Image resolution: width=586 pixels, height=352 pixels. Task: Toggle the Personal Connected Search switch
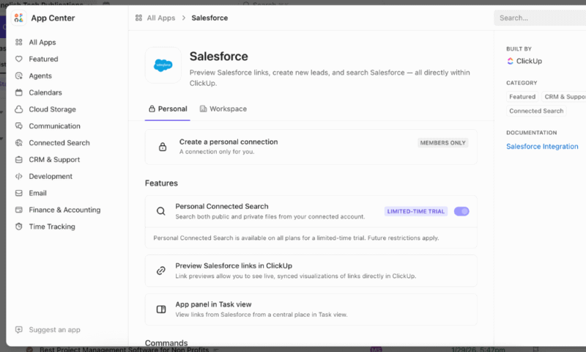(x=461, y=211)
